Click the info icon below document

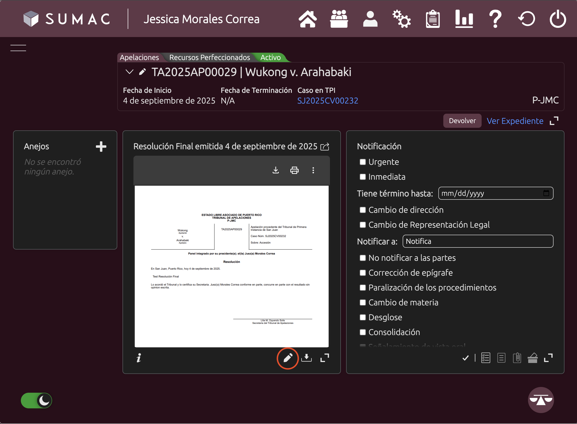click(x=139, y=358)
